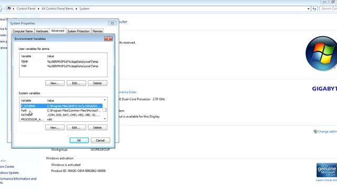
Task: Click Edit under system variables
Action: [x=76, y=128]
